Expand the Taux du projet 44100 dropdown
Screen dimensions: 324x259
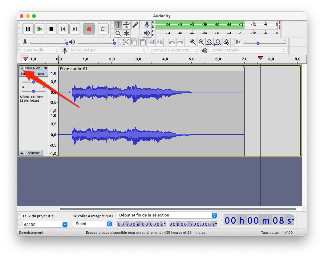pos(65,224)
